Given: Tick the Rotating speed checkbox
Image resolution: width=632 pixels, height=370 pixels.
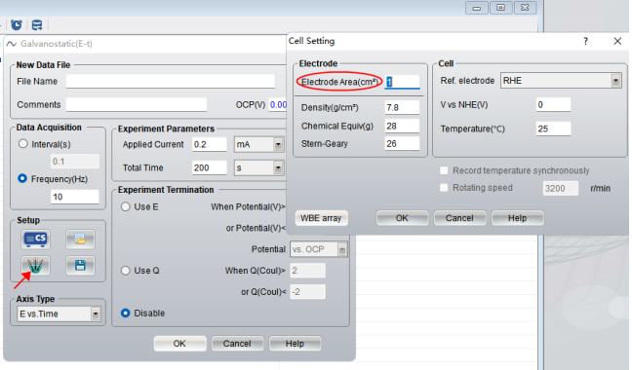Looking at the screenshot, I should [444, 188].
